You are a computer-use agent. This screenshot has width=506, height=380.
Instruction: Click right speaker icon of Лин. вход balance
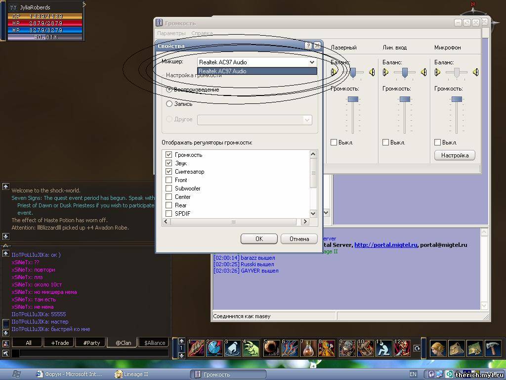[x=423, y=72]
